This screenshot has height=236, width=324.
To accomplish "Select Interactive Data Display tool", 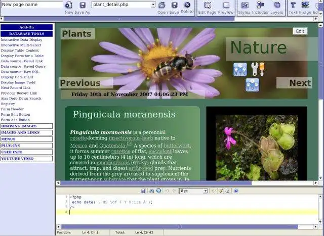I will coord(21,39).
